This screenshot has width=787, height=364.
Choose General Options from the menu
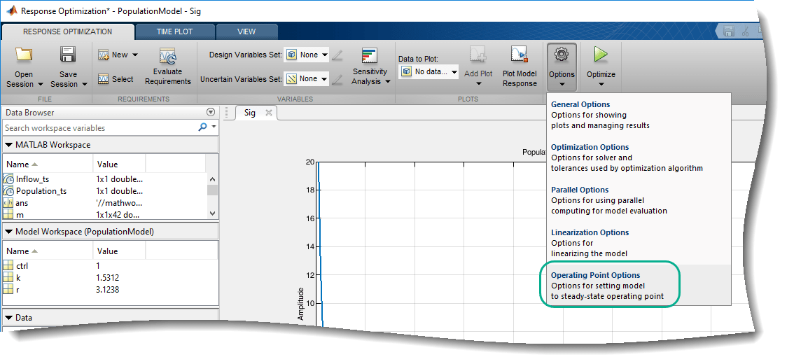pyautogui.click(x=639, y=115)
